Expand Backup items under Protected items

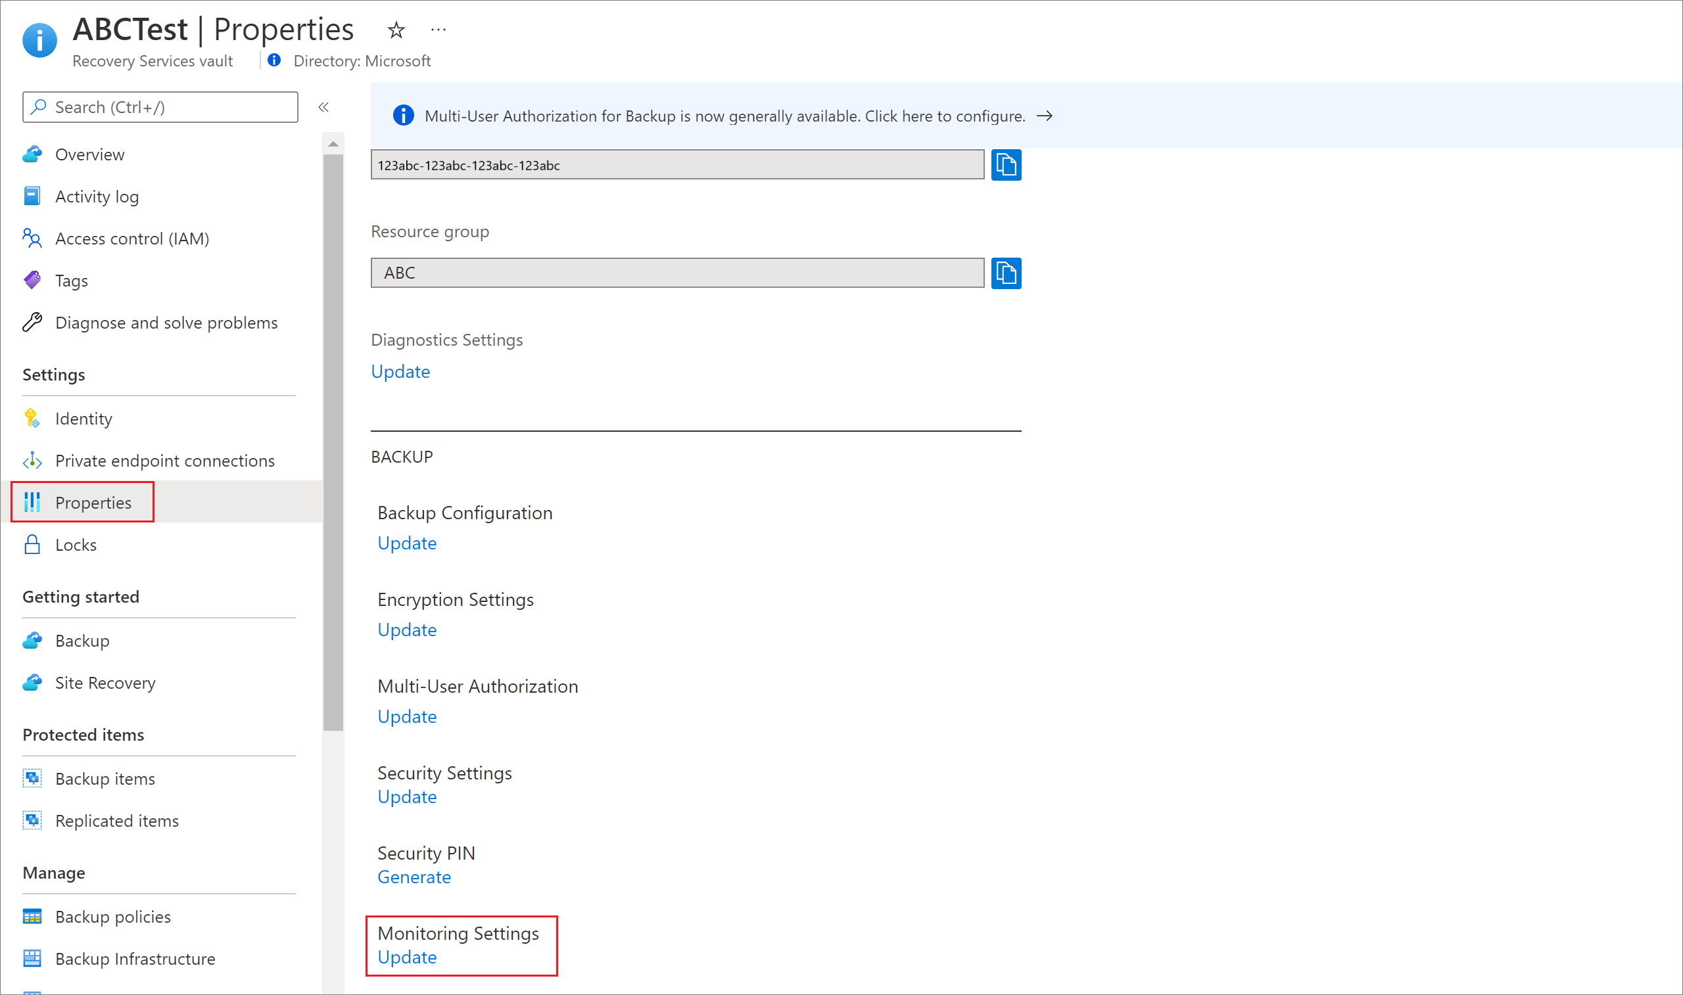tap(105, 777)
